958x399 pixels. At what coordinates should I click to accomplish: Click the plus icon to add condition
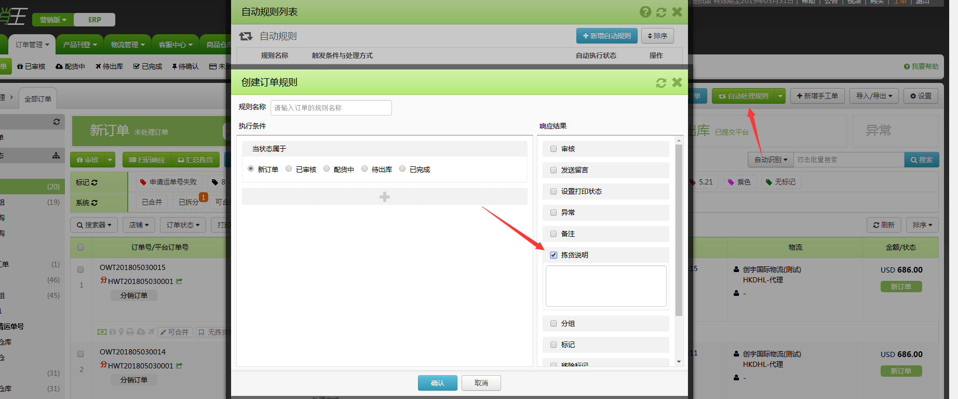[x=385, y=197]
